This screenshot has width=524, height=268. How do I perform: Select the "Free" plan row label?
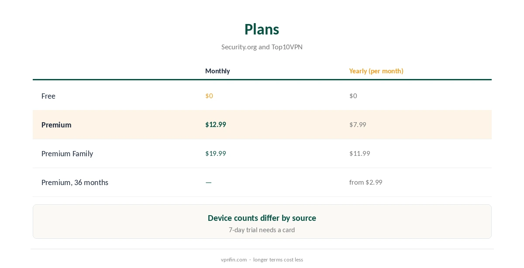(48, 96)
